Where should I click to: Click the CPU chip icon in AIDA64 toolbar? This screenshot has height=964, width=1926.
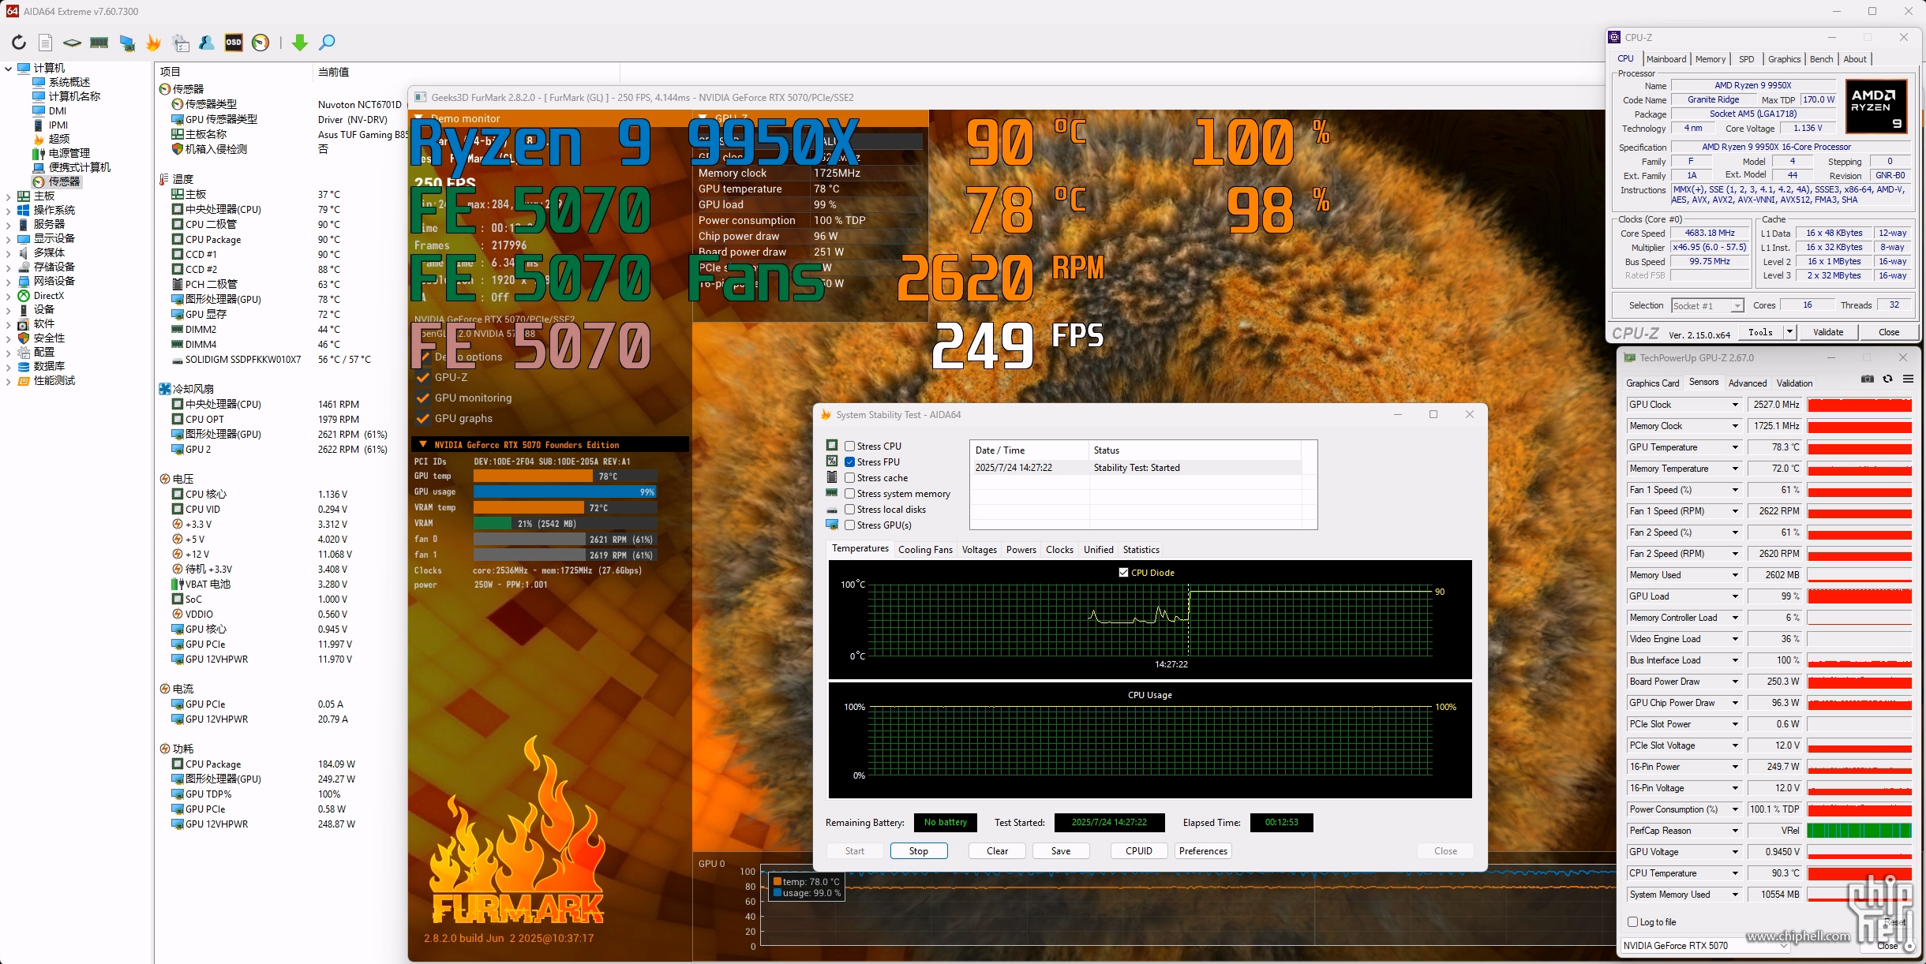(73, 43)
